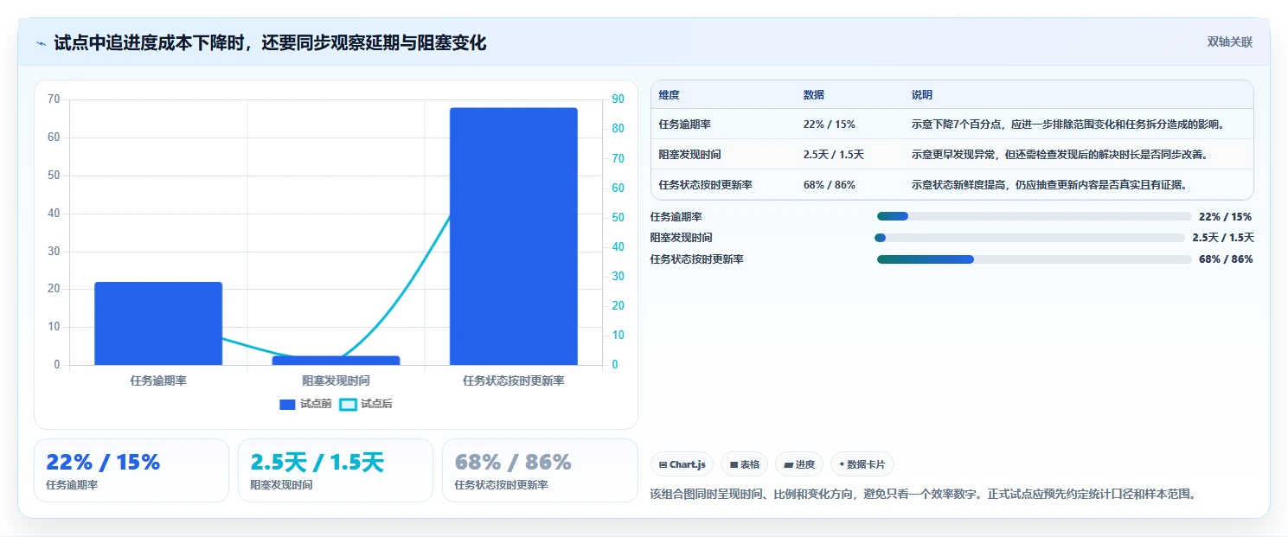This screenshot has width=1288, height=537.
Task: Open the 2.5天 / 1.5天 data card
Action: [x=336, y=470]
